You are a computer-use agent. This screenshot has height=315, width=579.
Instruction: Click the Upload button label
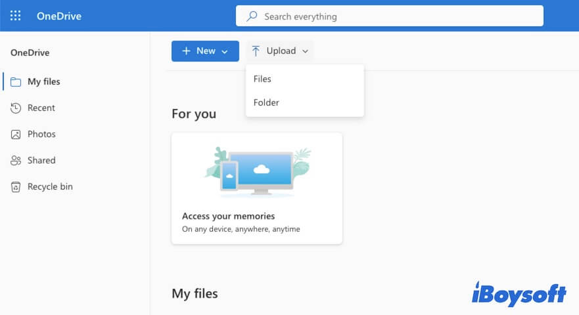[x=281, y=51]
